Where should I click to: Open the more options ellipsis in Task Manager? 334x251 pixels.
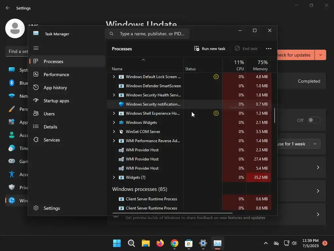[269, 49]
